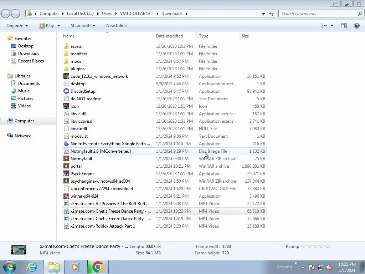This screenshot has width=365, height=274.
Task: Select the PsychEngine application icon
Action: click(x=66, y=174)
